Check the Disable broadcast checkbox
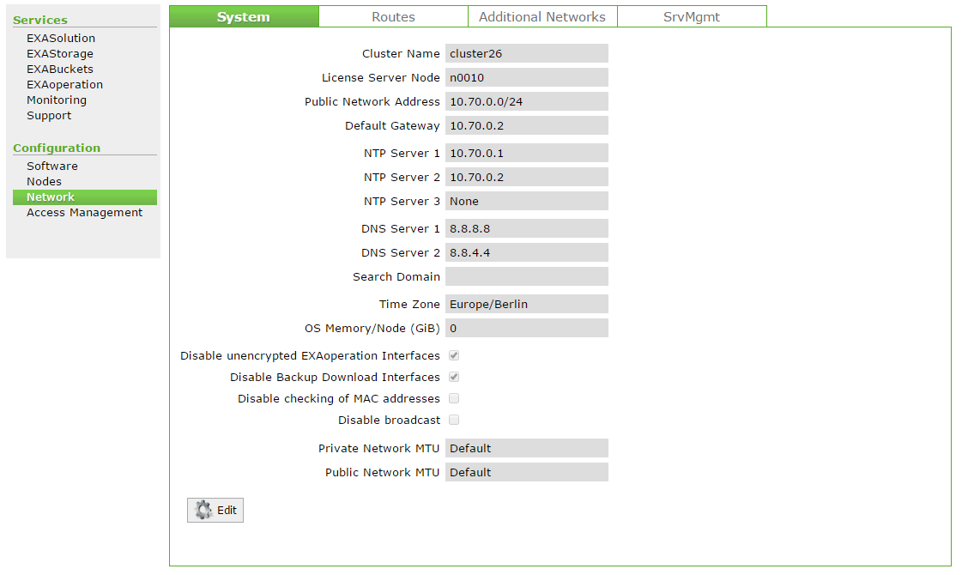The width and height of the screenshot is (962, 575). 454,420
